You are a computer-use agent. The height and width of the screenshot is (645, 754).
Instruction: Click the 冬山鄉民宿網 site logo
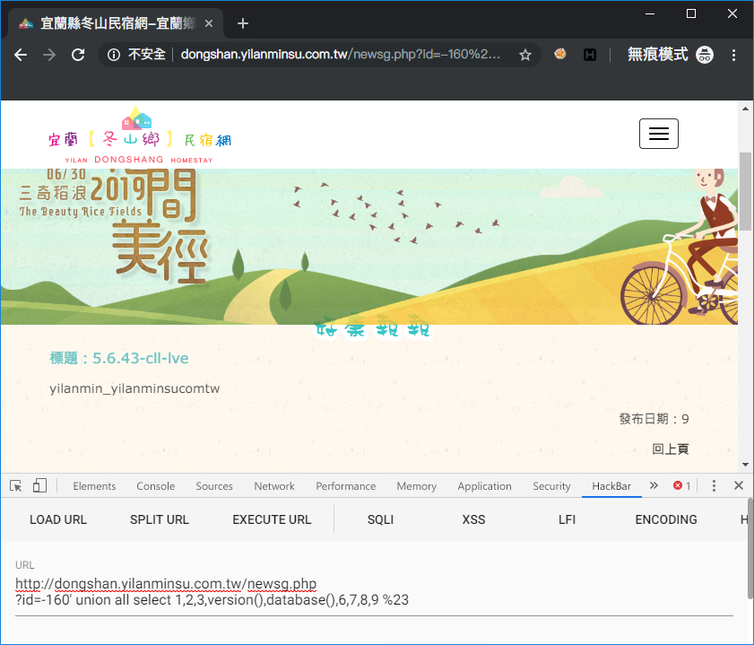tap(140, 135)
